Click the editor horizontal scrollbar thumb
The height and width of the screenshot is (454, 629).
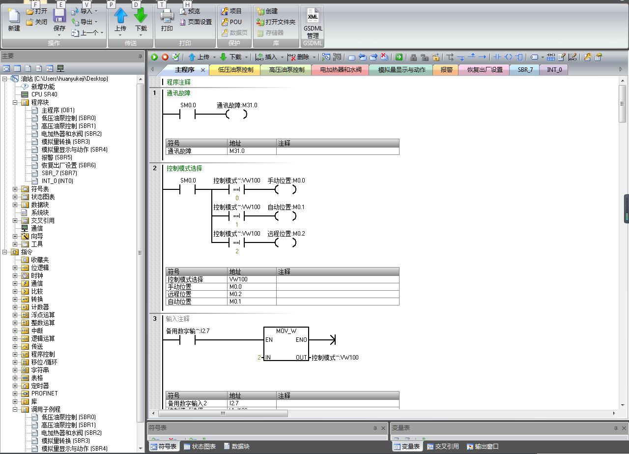223,413
